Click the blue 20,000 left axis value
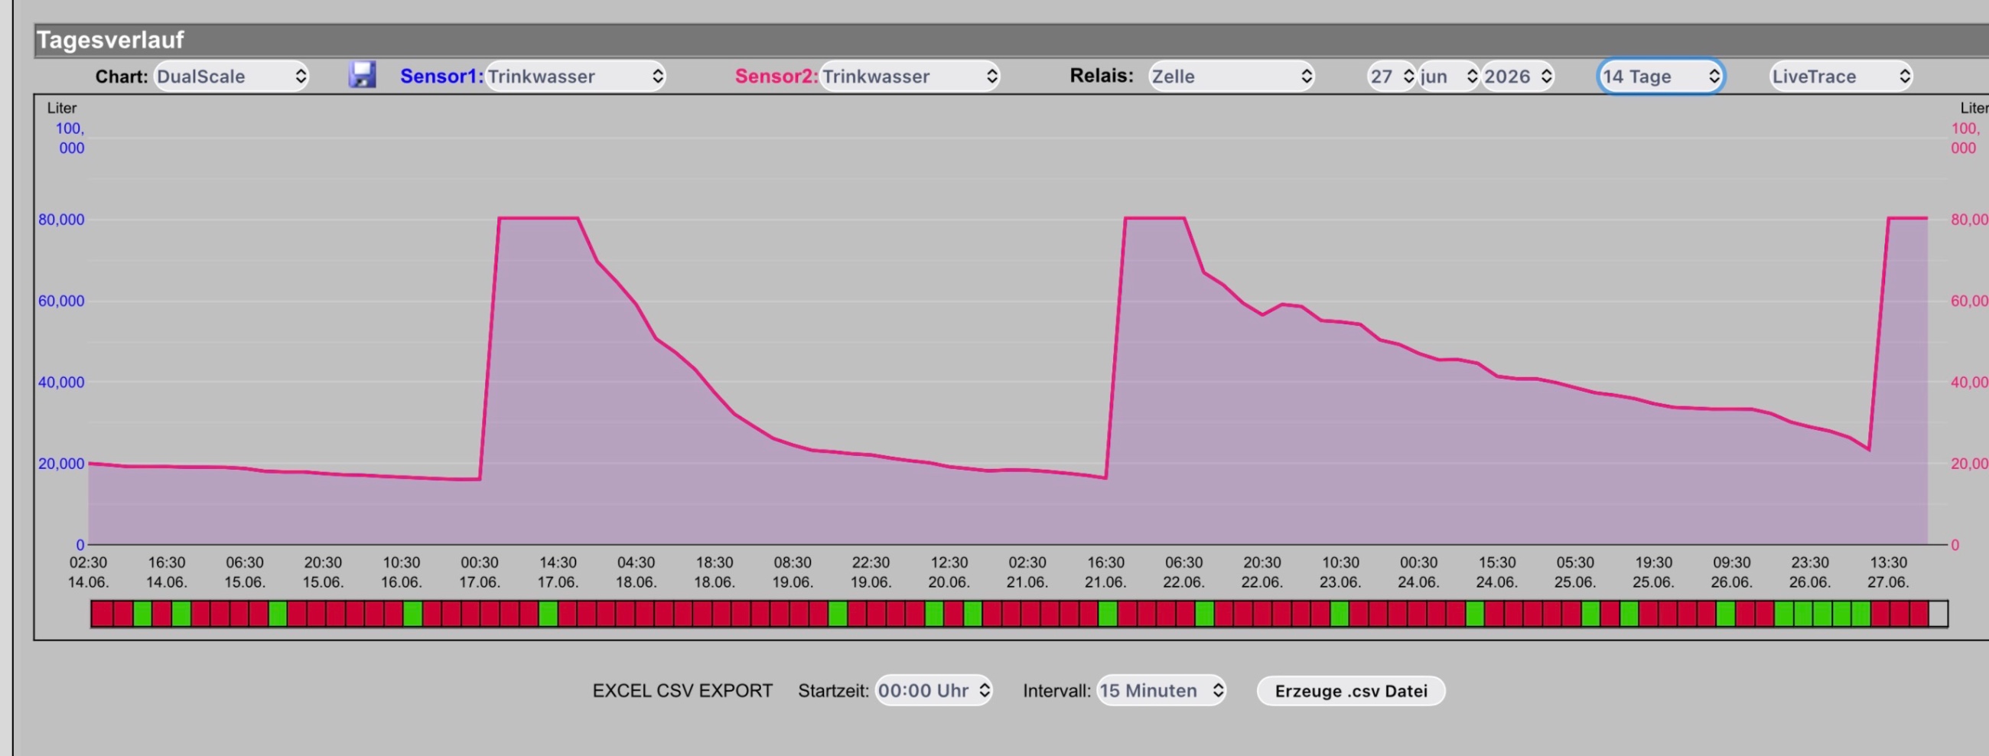Viewport: 1989px width, 756px height. [x=61, y=464]
